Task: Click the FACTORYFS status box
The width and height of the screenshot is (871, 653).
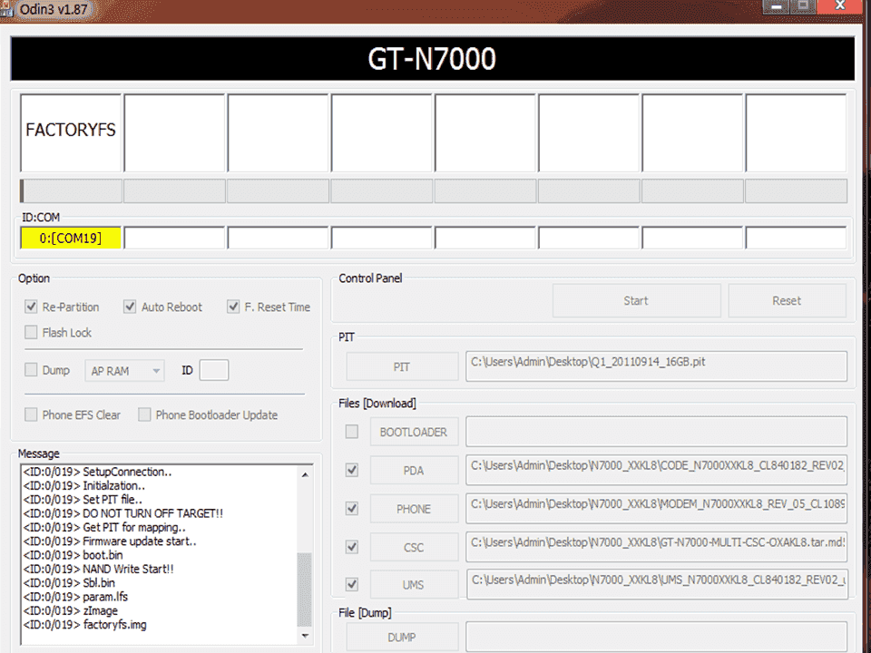Action: point(71,132)
